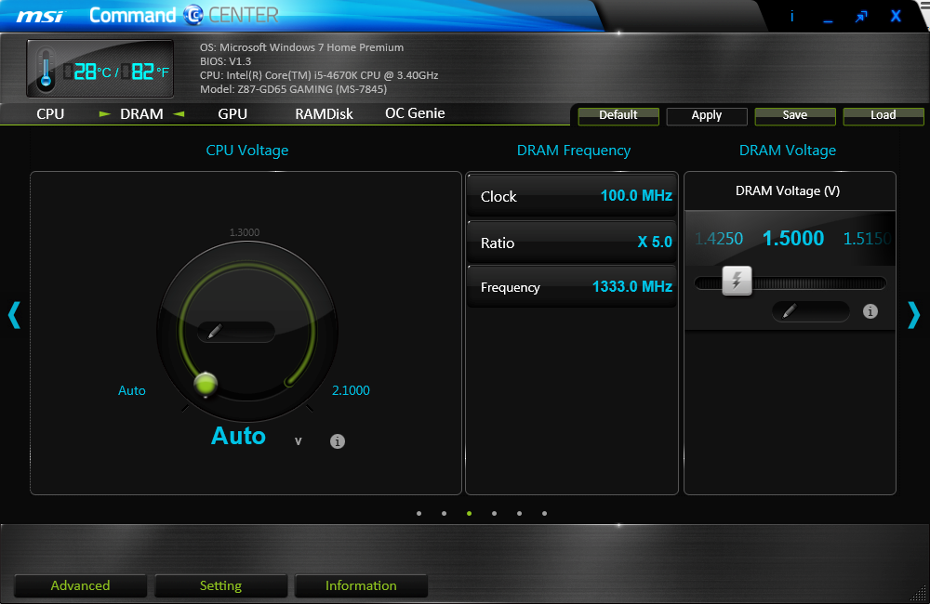Click the Model Z87-GD65 GAMING text
Viewport: 930px width, 604px height.
(x=294, y=89)
